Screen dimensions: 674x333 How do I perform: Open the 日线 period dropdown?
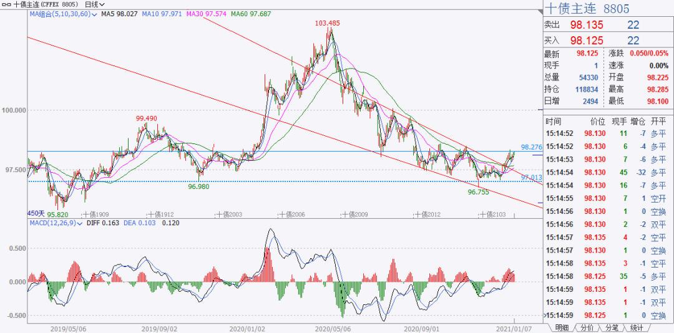(x=90, y=4)
